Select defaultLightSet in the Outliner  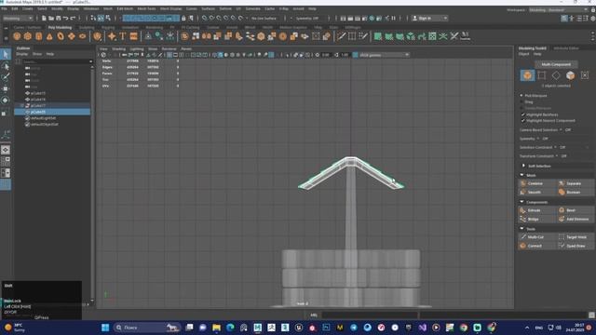point(44,118)
